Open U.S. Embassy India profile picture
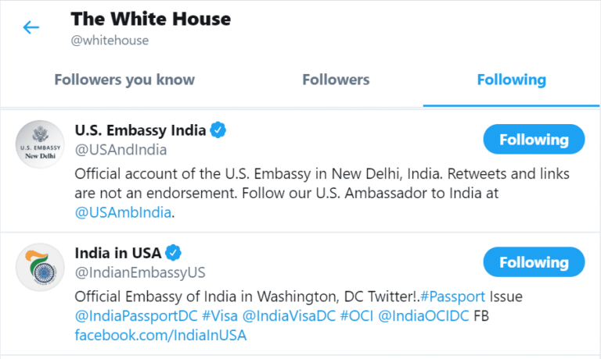This screenshot has width=601, height=359. pyautogui.click(x=40, y=144)
